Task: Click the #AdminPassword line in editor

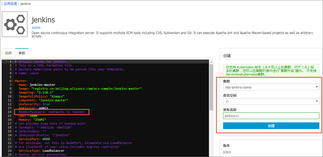Action: 51,112
